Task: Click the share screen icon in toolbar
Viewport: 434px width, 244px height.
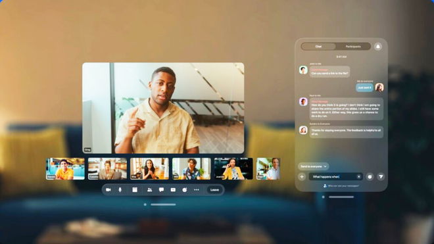Action: 173,189
